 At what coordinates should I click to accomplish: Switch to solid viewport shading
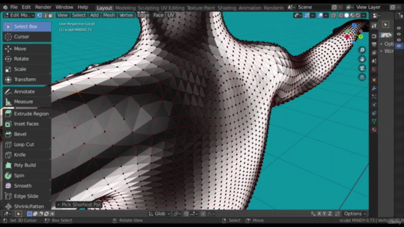point(347,15)
